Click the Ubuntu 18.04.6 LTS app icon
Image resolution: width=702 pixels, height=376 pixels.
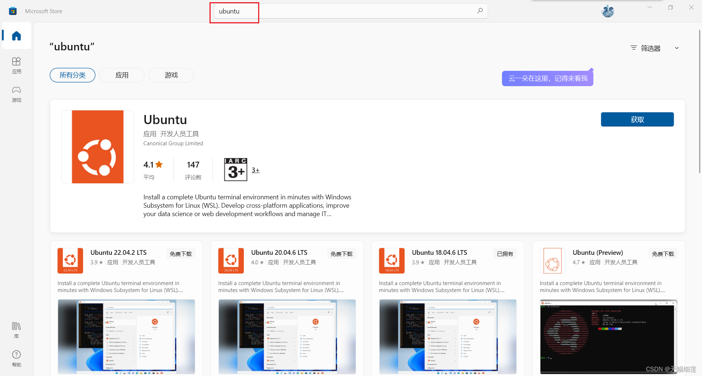tap(392, 261)
